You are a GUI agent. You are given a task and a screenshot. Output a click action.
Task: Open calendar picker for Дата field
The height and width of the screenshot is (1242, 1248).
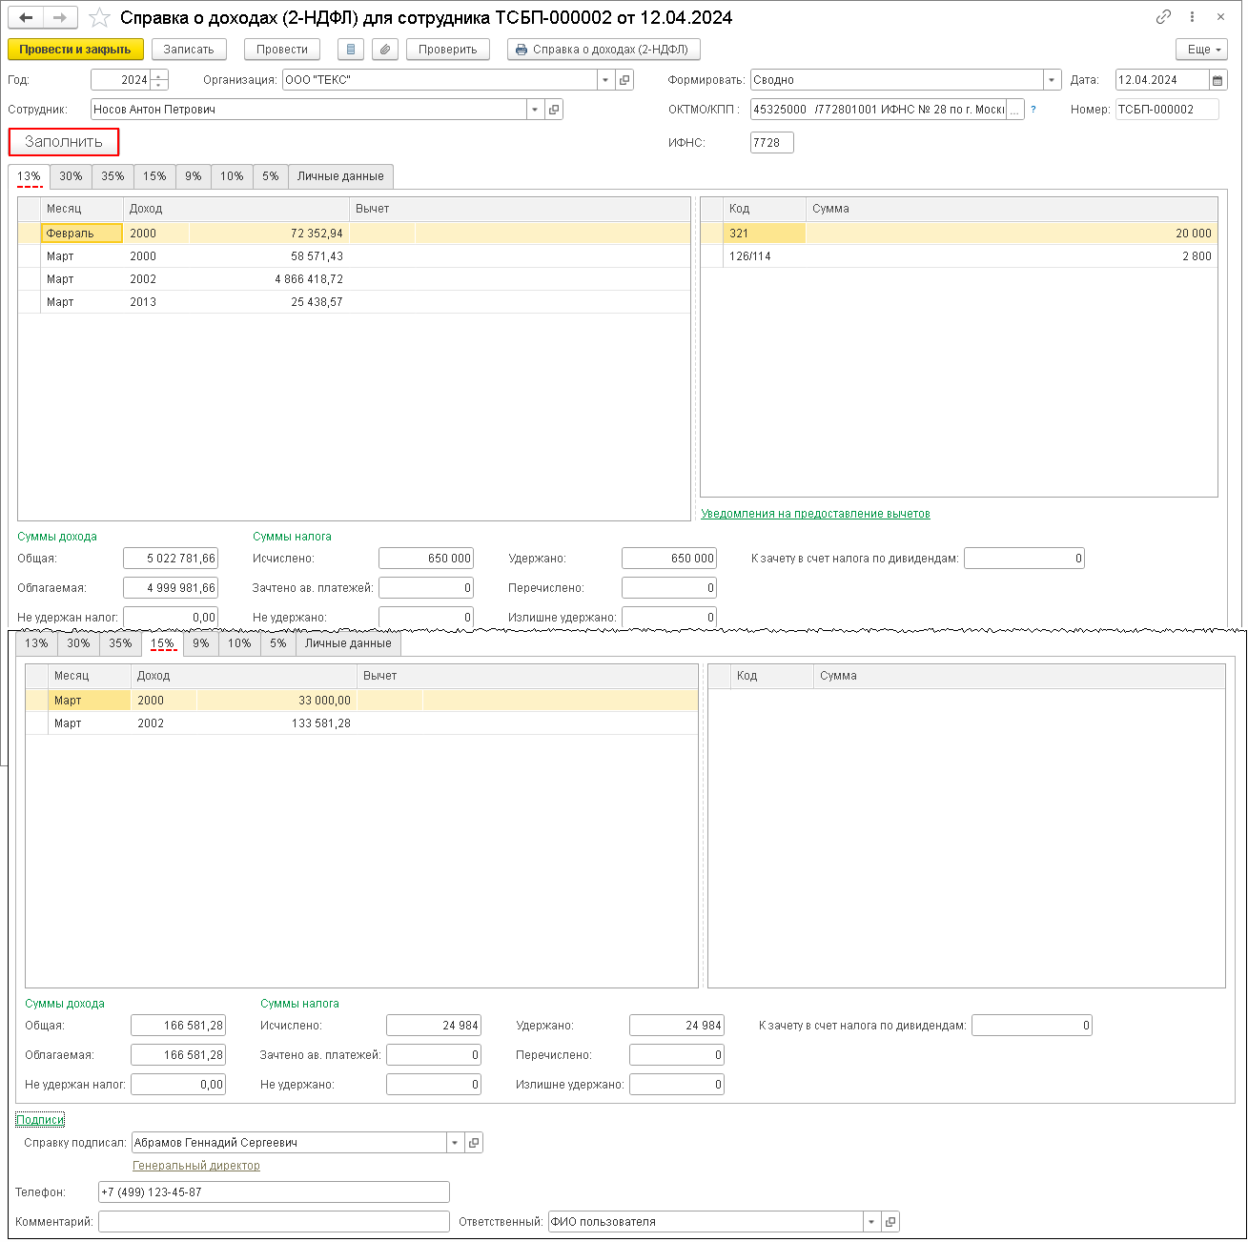point(1218,80)
